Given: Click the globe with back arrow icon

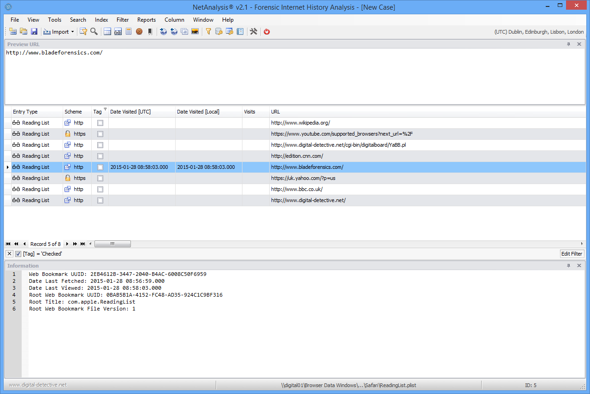Looking at the screenshot, I should (x=174, y=31).
